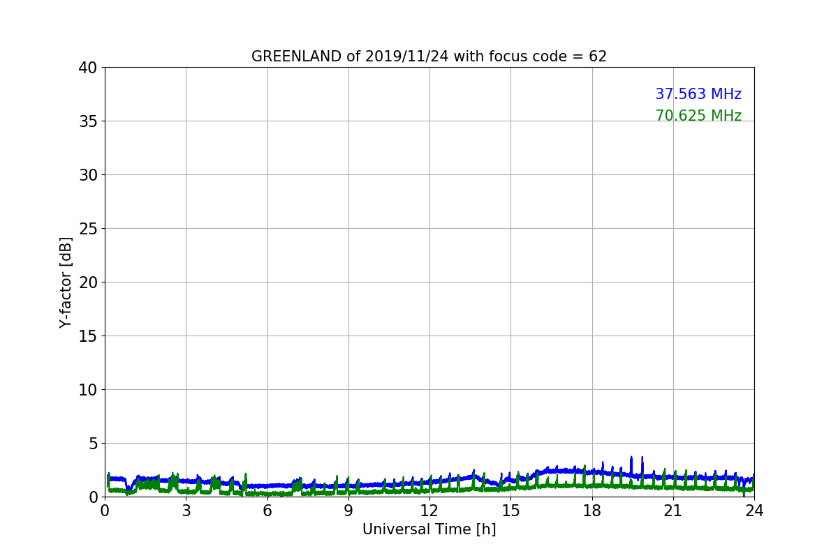Viewport: 838px width, 558px height.
Task: Select the green 70.625 MHz legend label
Action: pos(698,116)
